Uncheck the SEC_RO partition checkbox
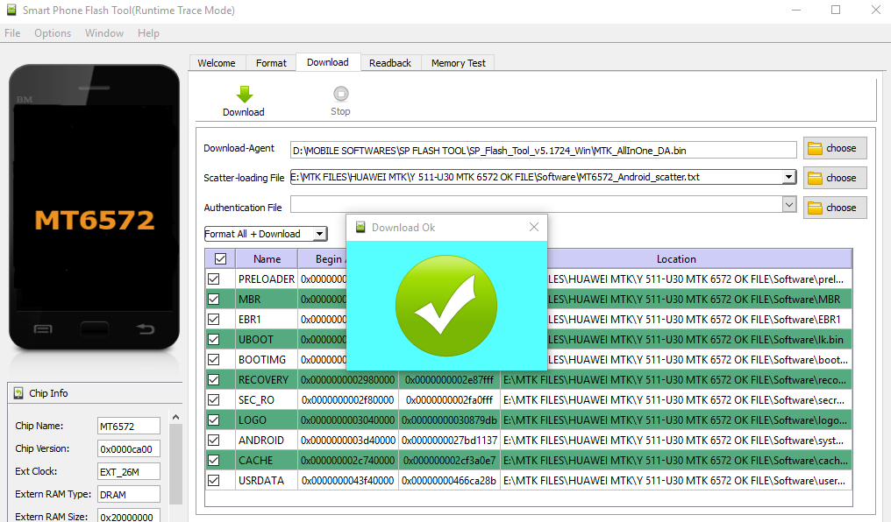 (214, 399)
